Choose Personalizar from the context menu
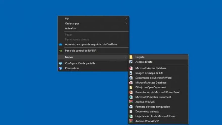222x125 pixels. click(x=93, y=68)
